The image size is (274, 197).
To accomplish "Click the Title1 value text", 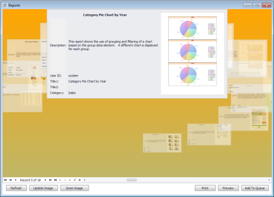I will tap(87, 82).
